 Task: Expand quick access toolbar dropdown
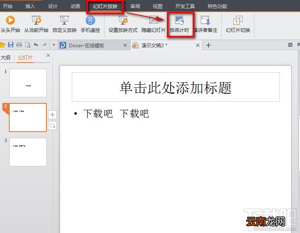[54, 45]
